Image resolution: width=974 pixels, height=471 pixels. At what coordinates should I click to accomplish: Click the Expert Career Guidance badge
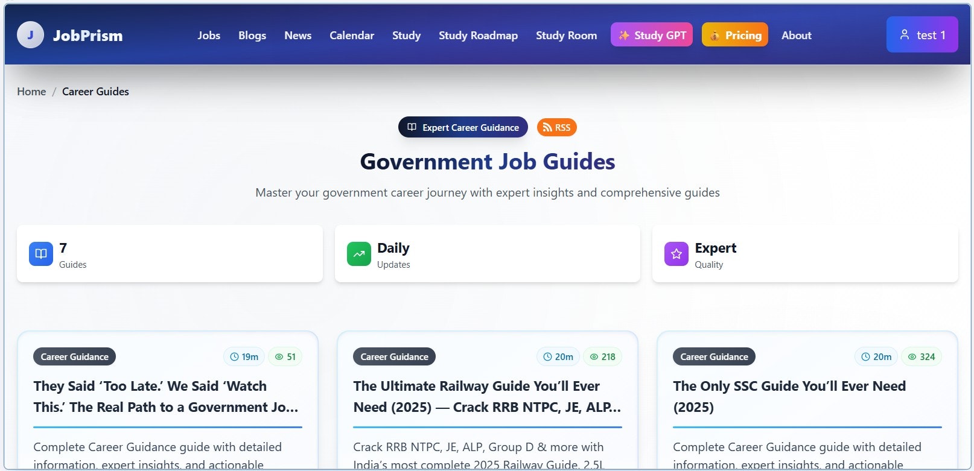pyautogui.click(x=463, y=127)
